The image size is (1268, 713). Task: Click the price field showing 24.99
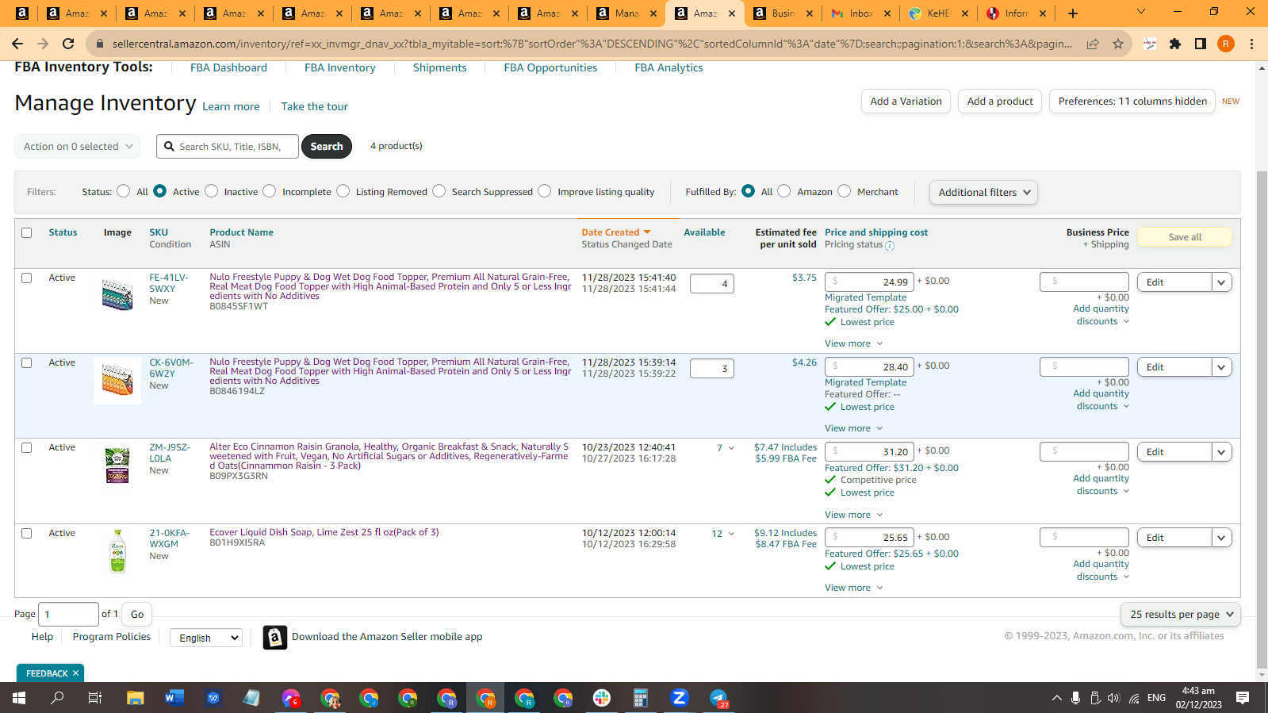869,282
